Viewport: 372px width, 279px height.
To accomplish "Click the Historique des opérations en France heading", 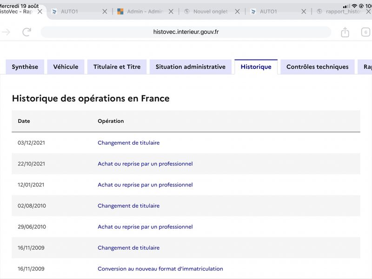I will (91, 98).
